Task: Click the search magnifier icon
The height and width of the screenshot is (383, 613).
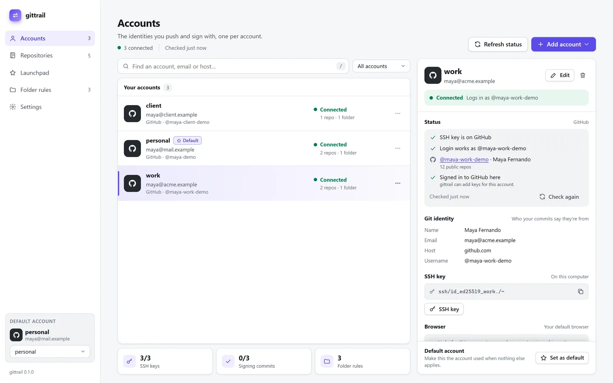Action: [126, 66]
